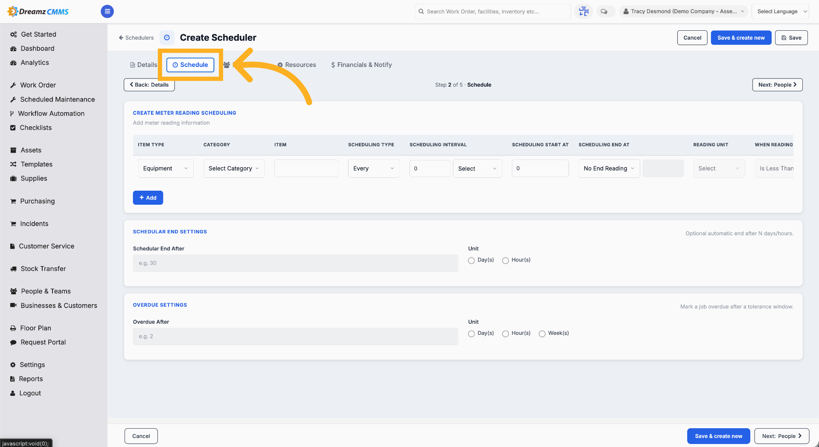
Task: Click the Logout user icon
Action: tap(13, 393)
